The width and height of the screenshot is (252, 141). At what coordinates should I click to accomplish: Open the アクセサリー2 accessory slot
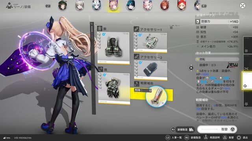[150, 70]
